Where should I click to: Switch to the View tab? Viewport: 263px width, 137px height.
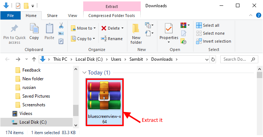(x=72, y=16)
